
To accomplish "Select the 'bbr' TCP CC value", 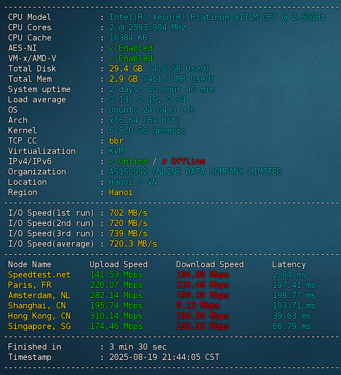I will [x=116, y=141].
